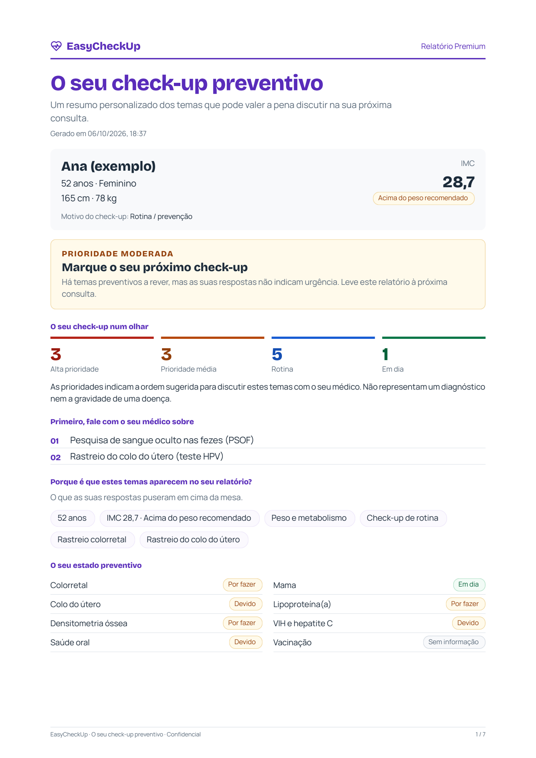Image resolution: width=536 pixels, height=758 pixels.
Task: Click the 'Alta prioridade' count label
Action: pyautogui.click(x=75, y=369)
